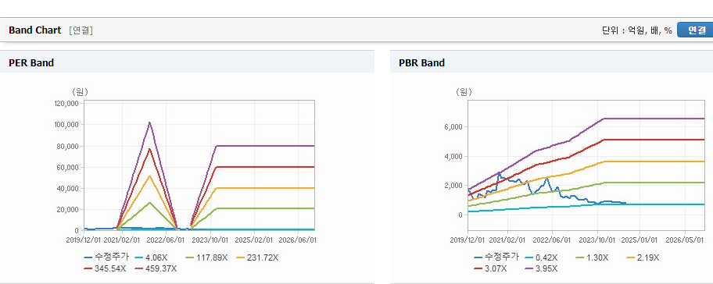Image resolution: width=713 pixels, height=284 pixels.
Task: Toggle the 345.54X legend entry
Action: pyautogui.click(x=105, y=268)
